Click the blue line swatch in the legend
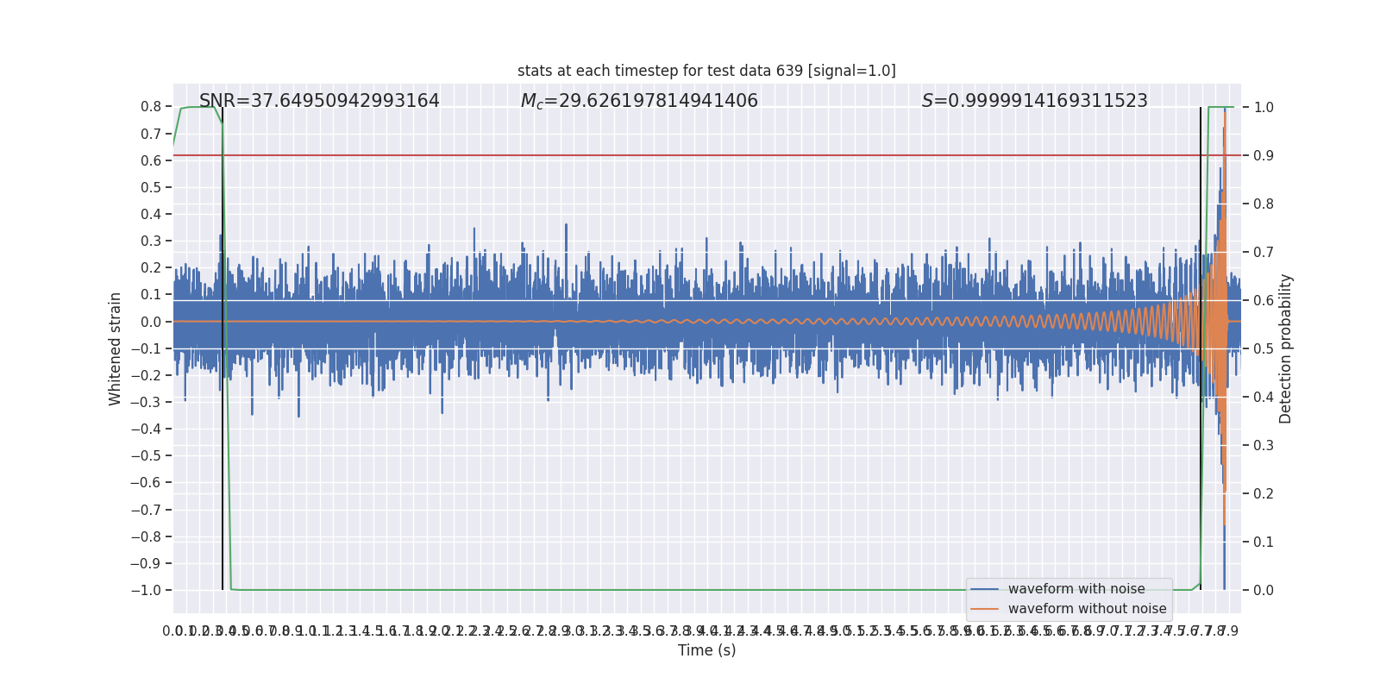Screen dimensions: 1380x690 coord(985,589)
